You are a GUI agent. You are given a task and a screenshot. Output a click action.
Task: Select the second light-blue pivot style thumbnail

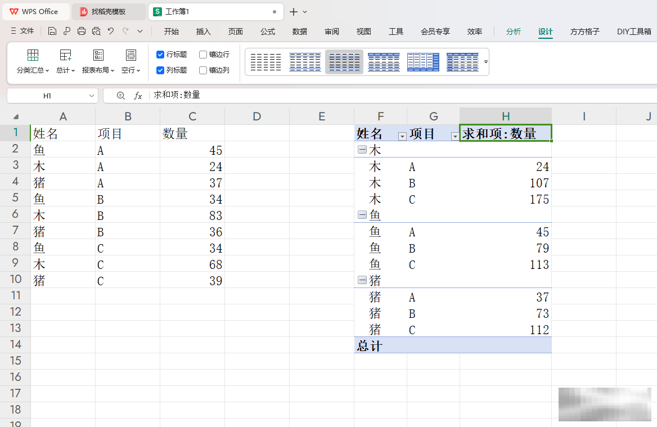(x=305, y=62)
